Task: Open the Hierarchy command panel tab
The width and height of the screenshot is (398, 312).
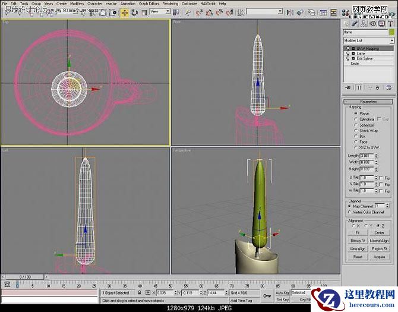Action: point(364,24)
